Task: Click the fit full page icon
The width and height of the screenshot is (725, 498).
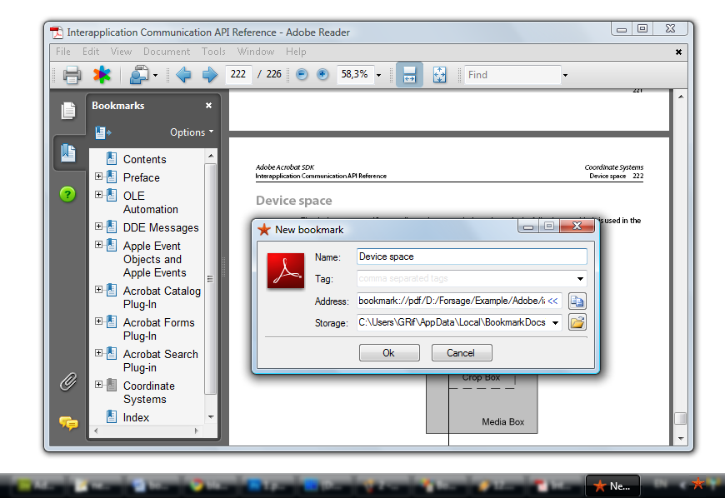Action: [x=439, y=74]
